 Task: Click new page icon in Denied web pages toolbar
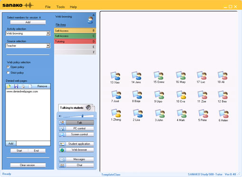30,86
